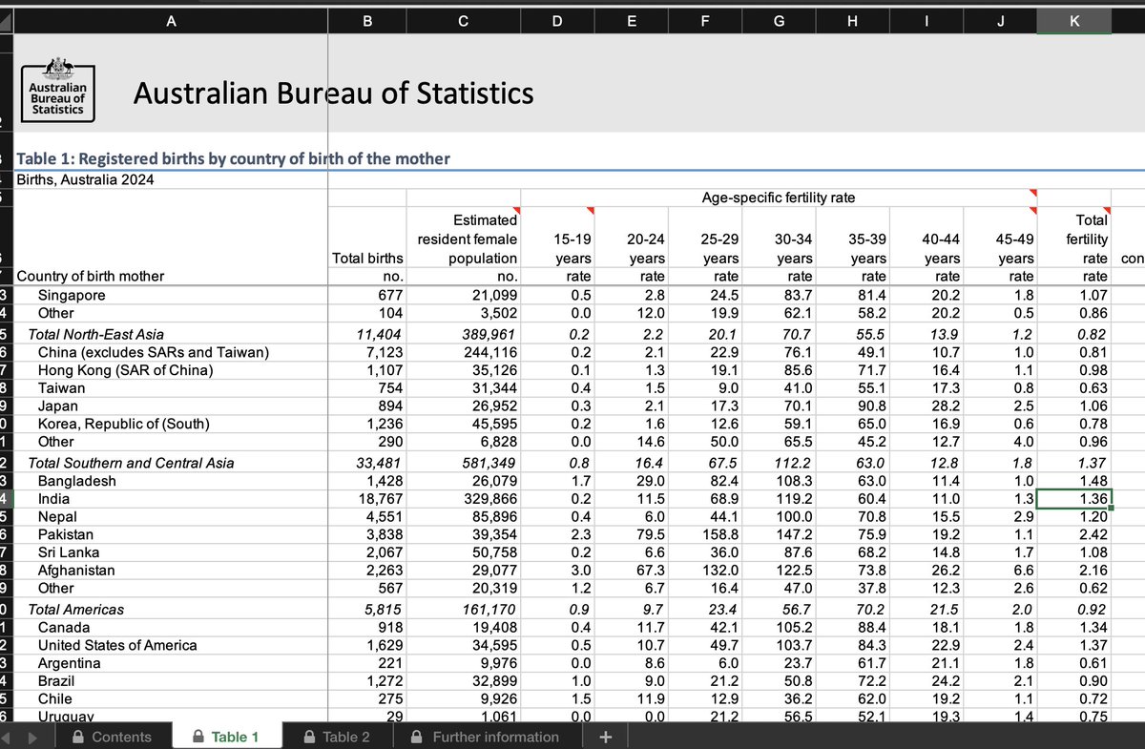
Task: Select the column A header
Action: click(x=171, y=25)
